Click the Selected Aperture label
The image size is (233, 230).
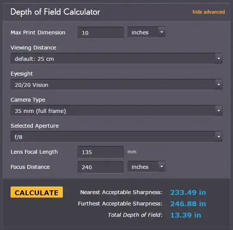click(35, 126)
